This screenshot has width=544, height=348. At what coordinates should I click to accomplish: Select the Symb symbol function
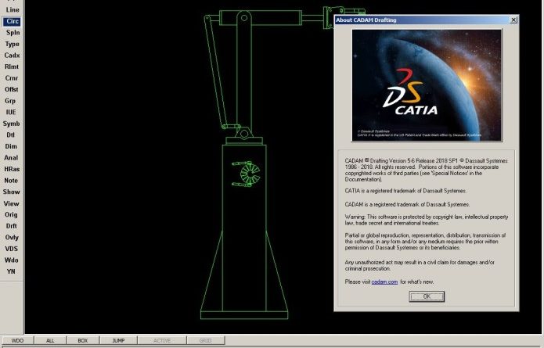(12, 124)
